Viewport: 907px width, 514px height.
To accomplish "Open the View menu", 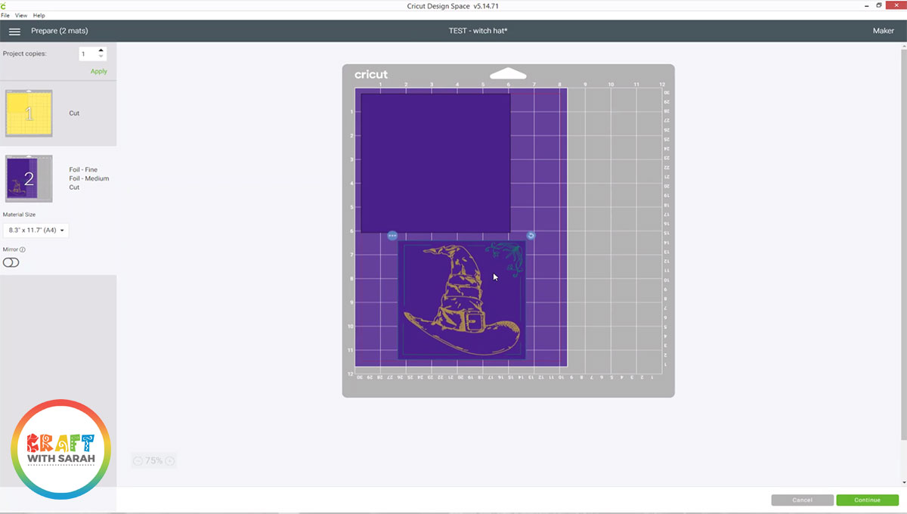I will [21, 15].
